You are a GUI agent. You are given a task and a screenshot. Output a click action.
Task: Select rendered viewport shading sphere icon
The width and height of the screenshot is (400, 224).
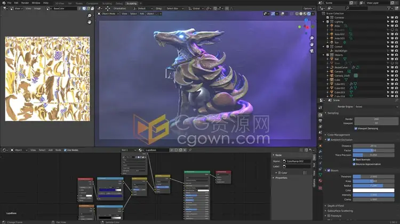pyautogui.click(x=309, y=14)
